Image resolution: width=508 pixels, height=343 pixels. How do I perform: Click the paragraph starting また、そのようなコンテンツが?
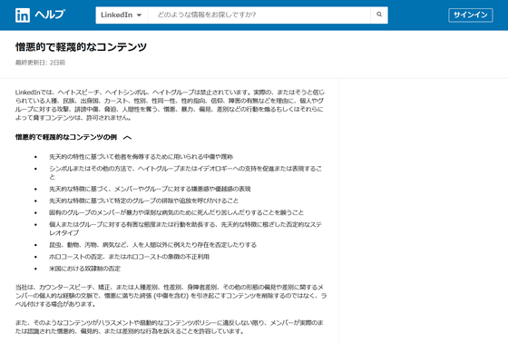point(169,327)
